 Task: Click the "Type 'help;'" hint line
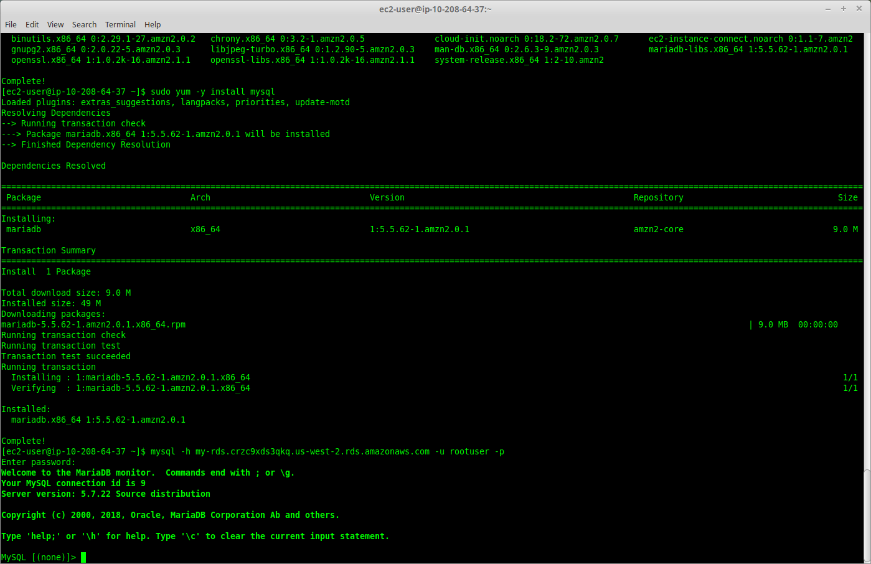pos(195,536)
